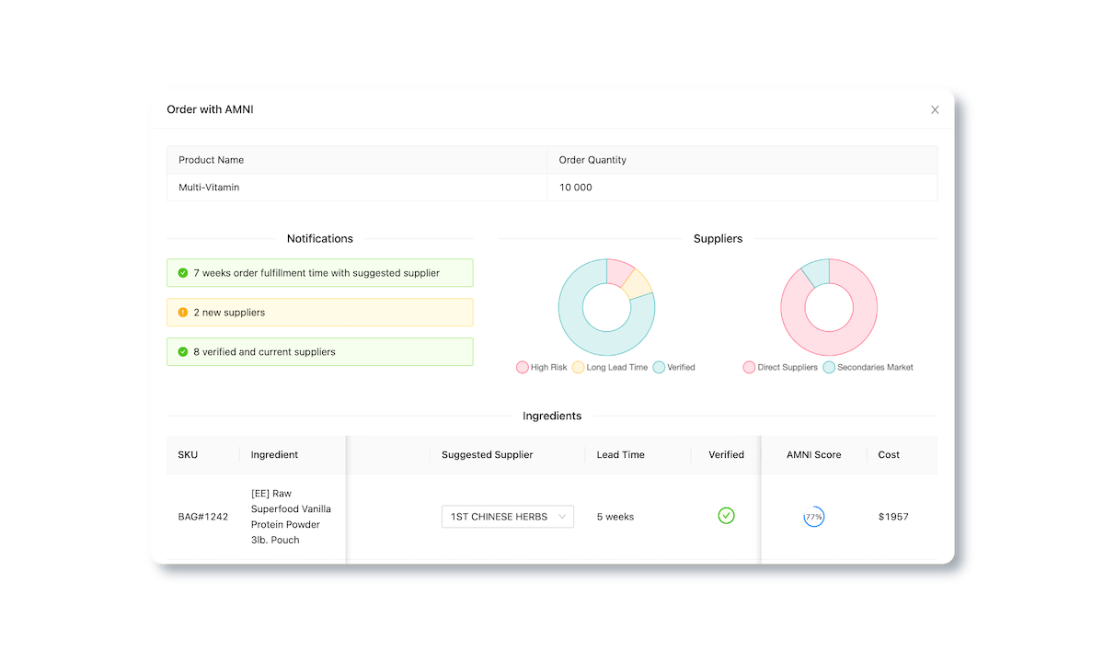Toggle the Verified legend entry
Screen dimensions: 1104x662
pos(674,367)
